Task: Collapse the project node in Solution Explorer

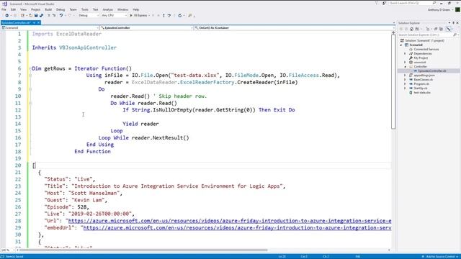Action: click(400, 45)
